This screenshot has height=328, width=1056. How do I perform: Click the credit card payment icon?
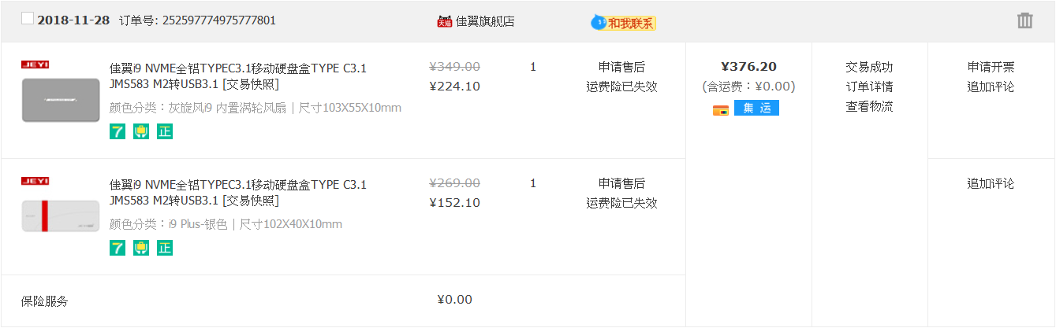point(721,109)
